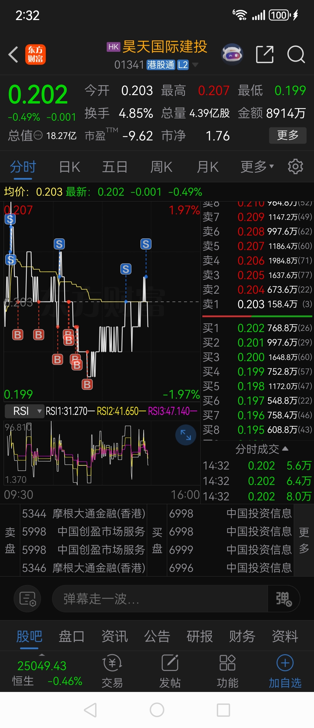314x728 pixels.
Task: Tap sell broker 5346 摩根大通金融(香港)
Action: click(x=84, y=568)
